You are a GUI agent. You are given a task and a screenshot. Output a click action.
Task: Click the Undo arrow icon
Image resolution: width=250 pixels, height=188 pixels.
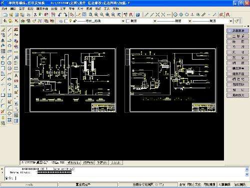coord(60,15)
